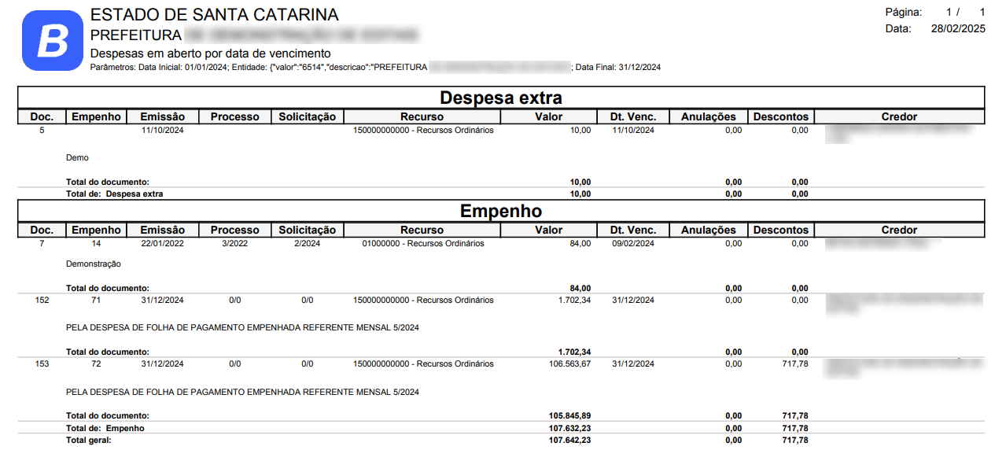Click '01000000 - Recursos Ordinários' recurso
The width and height of the screenshot is (1006, 450).
pyautogui.click(x=423, y=244)
